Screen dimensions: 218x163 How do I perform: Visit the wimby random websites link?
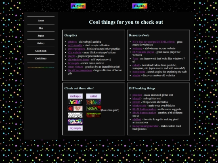pyautogui.click(x=136, y=75)
